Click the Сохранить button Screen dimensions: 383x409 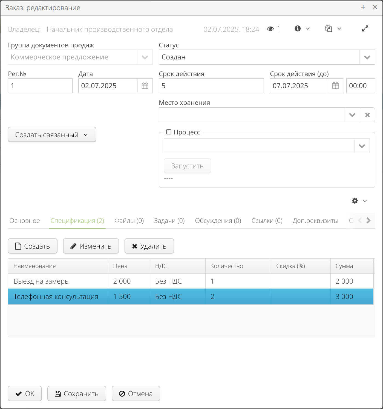(77, 394)
